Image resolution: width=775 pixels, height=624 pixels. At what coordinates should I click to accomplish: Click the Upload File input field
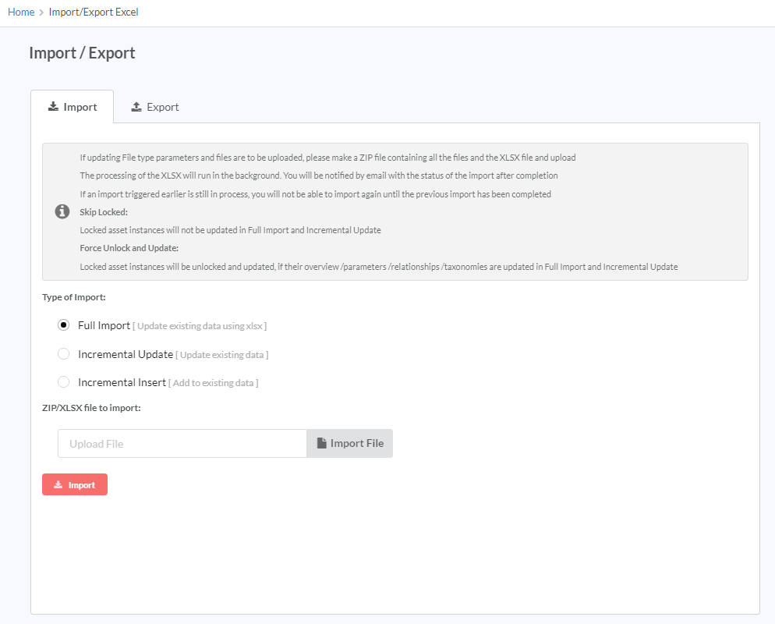[182, 444]
